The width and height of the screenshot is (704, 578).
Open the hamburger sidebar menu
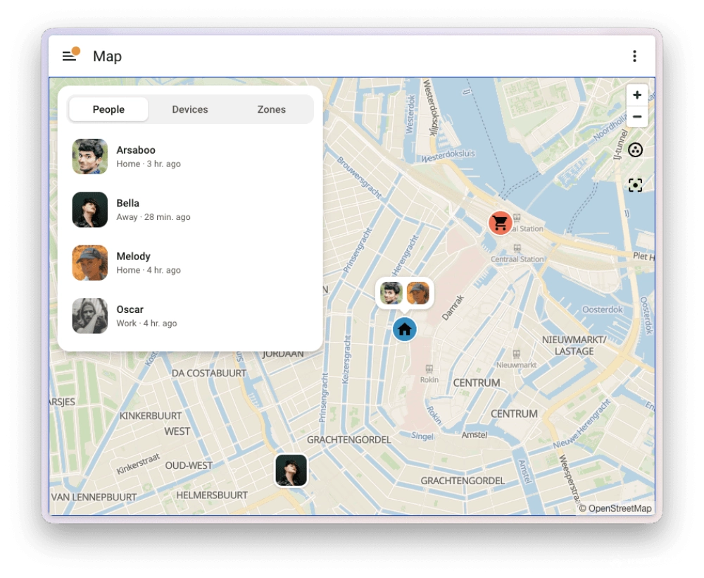click(x=69, y=56)
